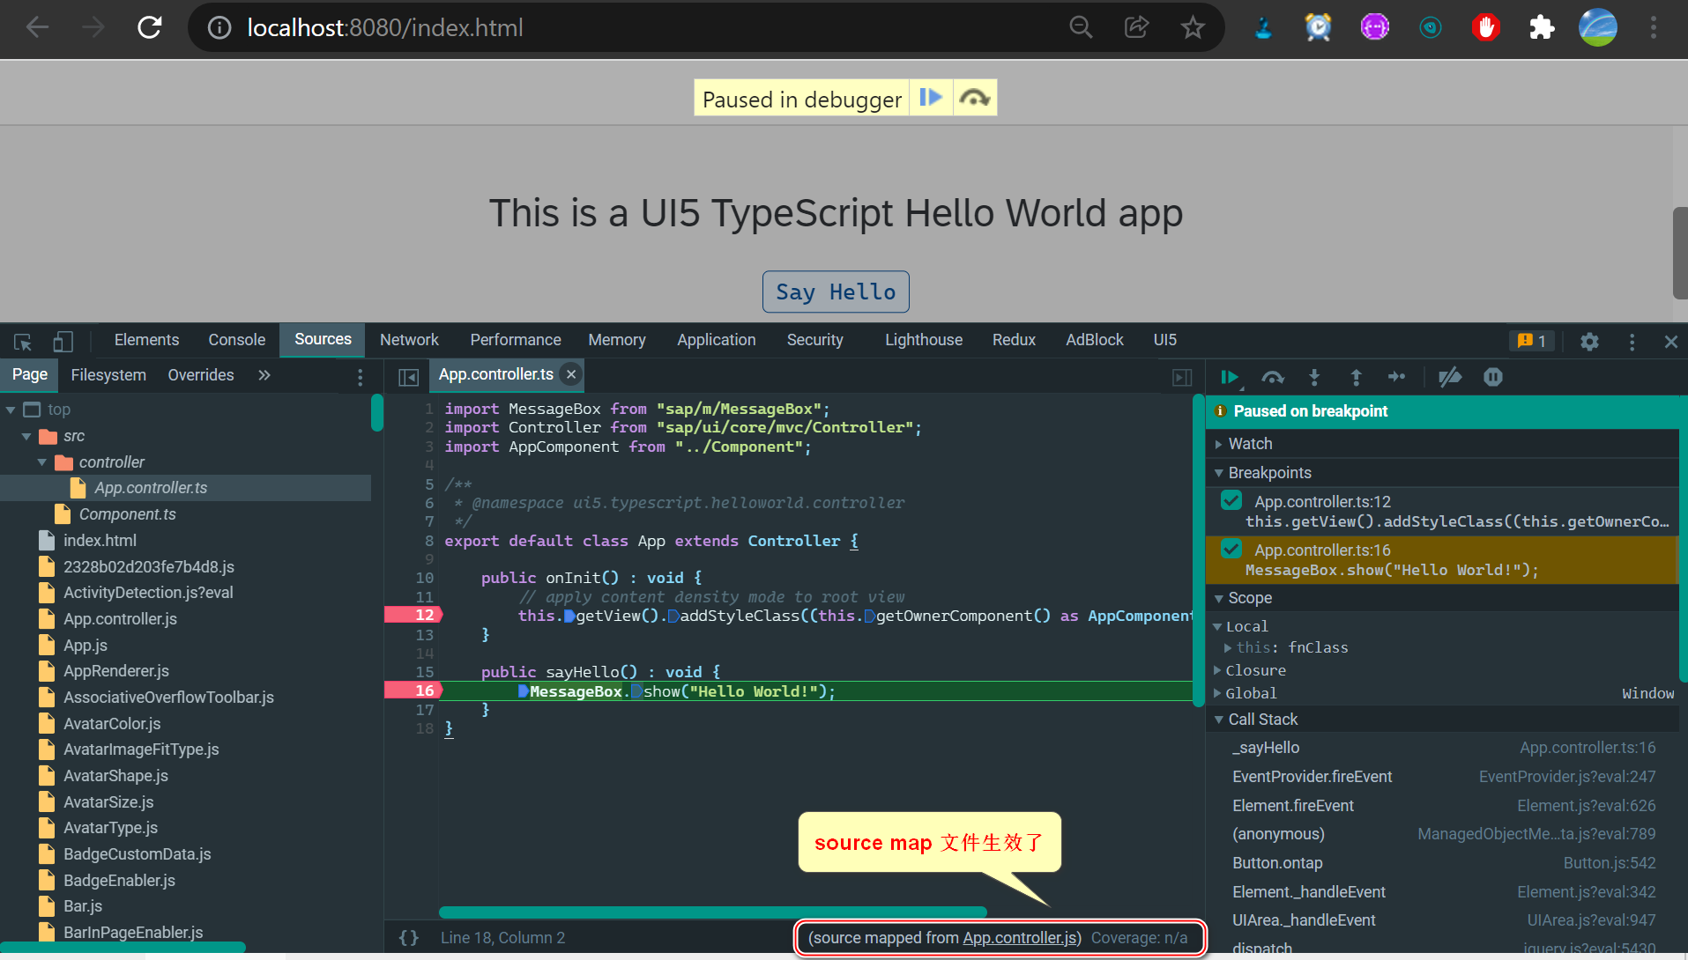Show more navigator tabs with chevron
Screen dimensions: 1688x960
coord(264,375)
